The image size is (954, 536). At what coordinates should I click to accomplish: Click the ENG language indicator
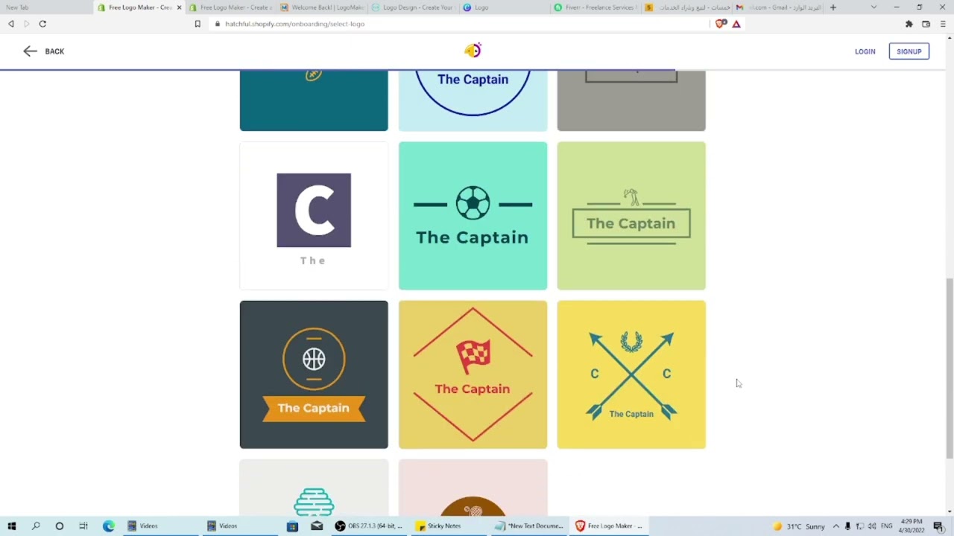pos(887,526)
